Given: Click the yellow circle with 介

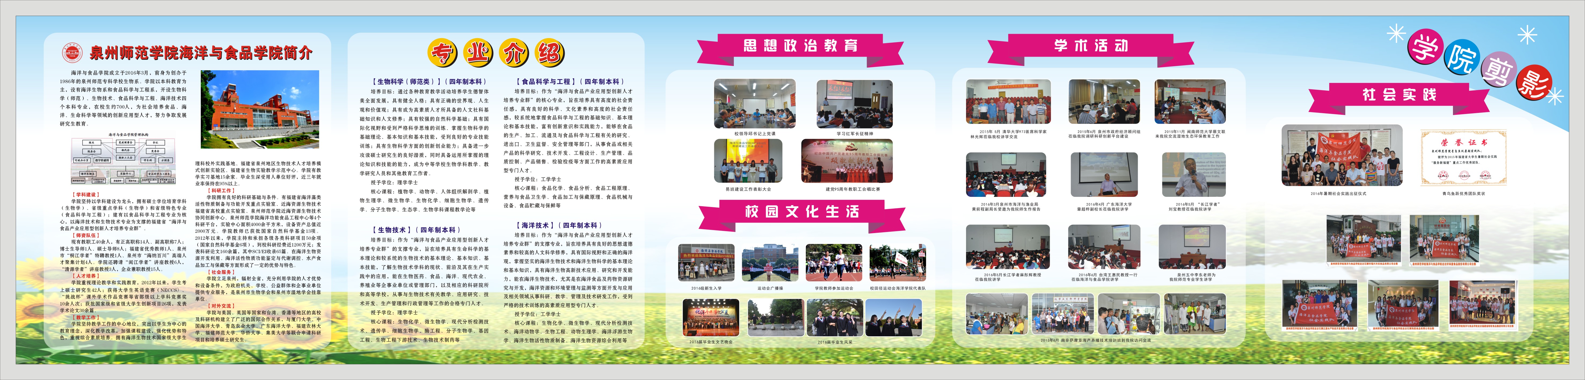Looking at the screenshot, I should [x=514, y=53].
